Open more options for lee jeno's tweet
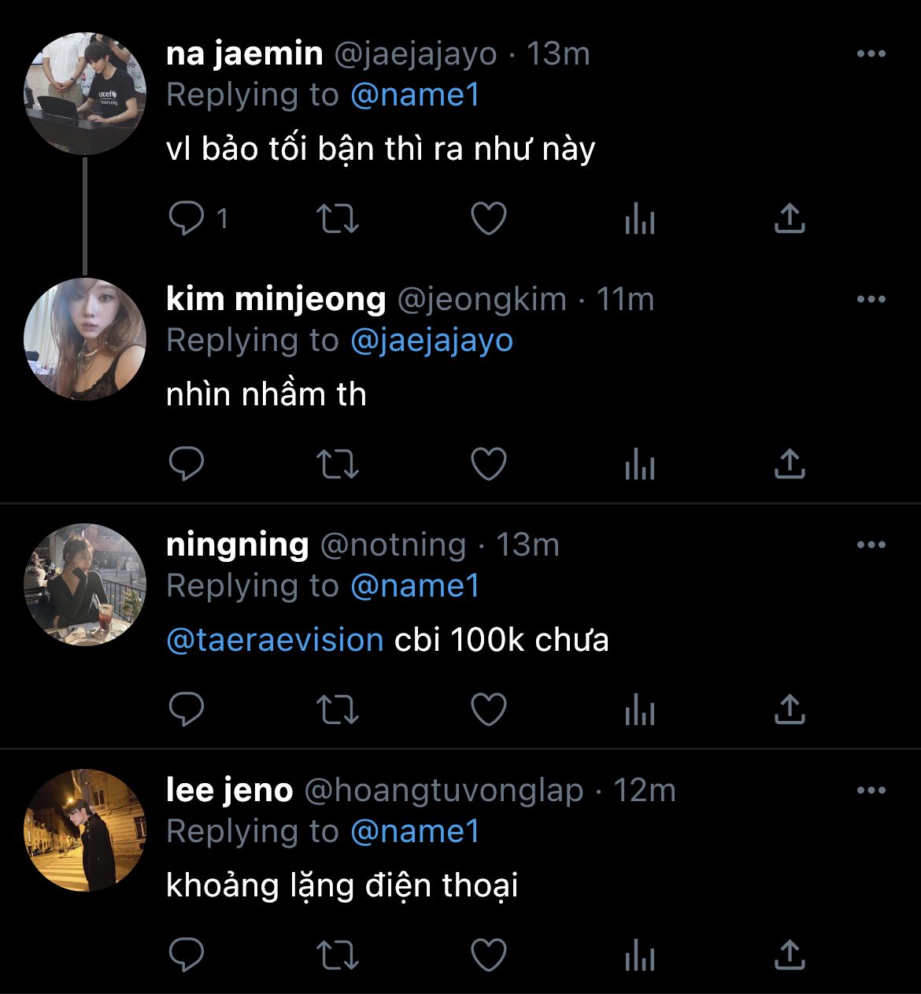This screenshot has height=994, width=921. click(871, 791)
